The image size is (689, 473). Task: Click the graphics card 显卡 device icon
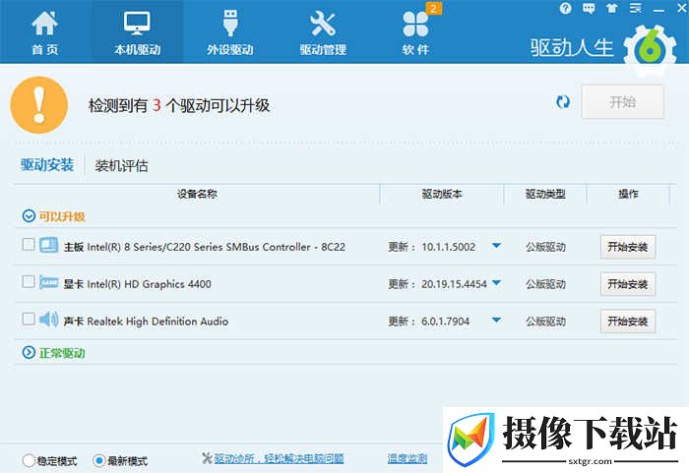tap(48, 282)
